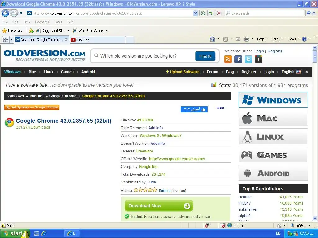Open English language selector

coord(291,72)
